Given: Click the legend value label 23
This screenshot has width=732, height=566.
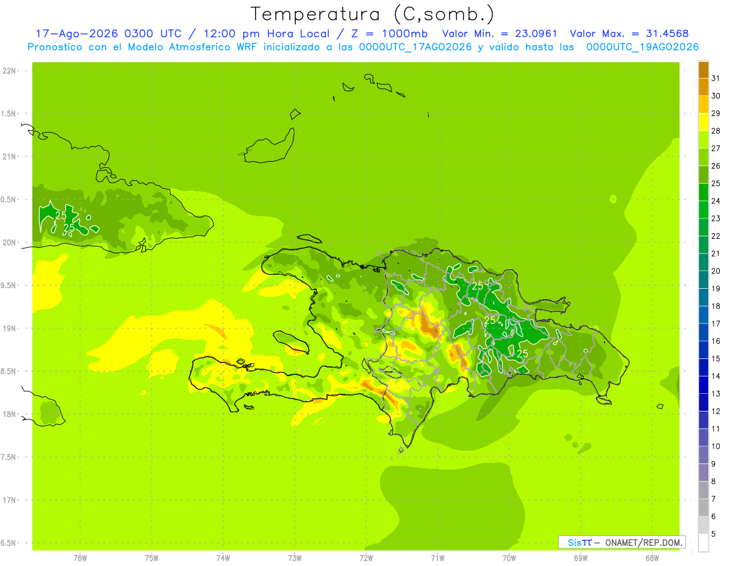Looking at the screenshot, I should point(716,219).
